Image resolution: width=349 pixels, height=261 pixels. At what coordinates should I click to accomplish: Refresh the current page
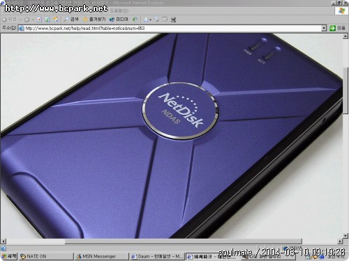pos(47,19)
